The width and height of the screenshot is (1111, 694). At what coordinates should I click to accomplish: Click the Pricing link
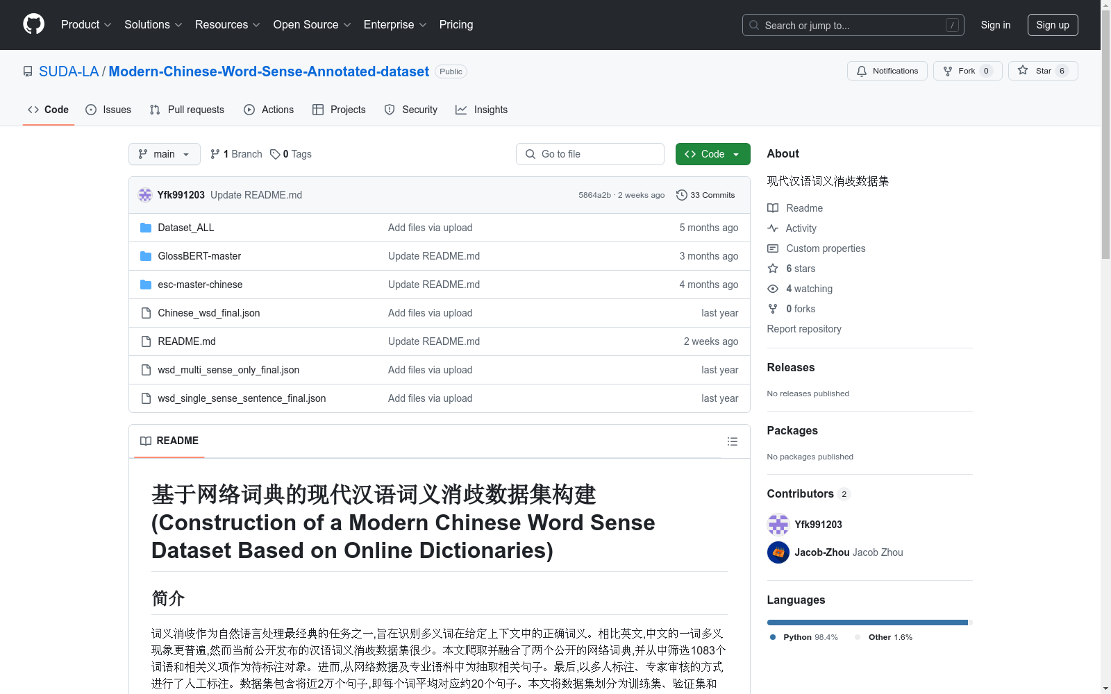point(456,24)
